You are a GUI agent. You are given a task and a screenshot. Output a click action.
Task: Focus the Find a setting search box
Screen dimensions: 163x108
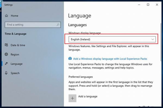[x=33, y=25]
